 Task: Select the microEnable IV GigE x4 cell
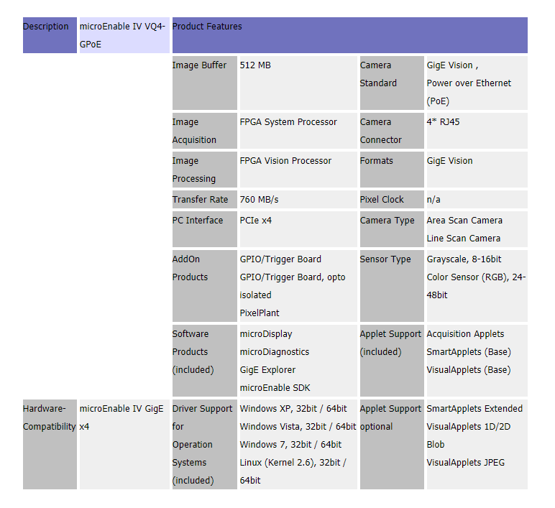coord(124,445)
